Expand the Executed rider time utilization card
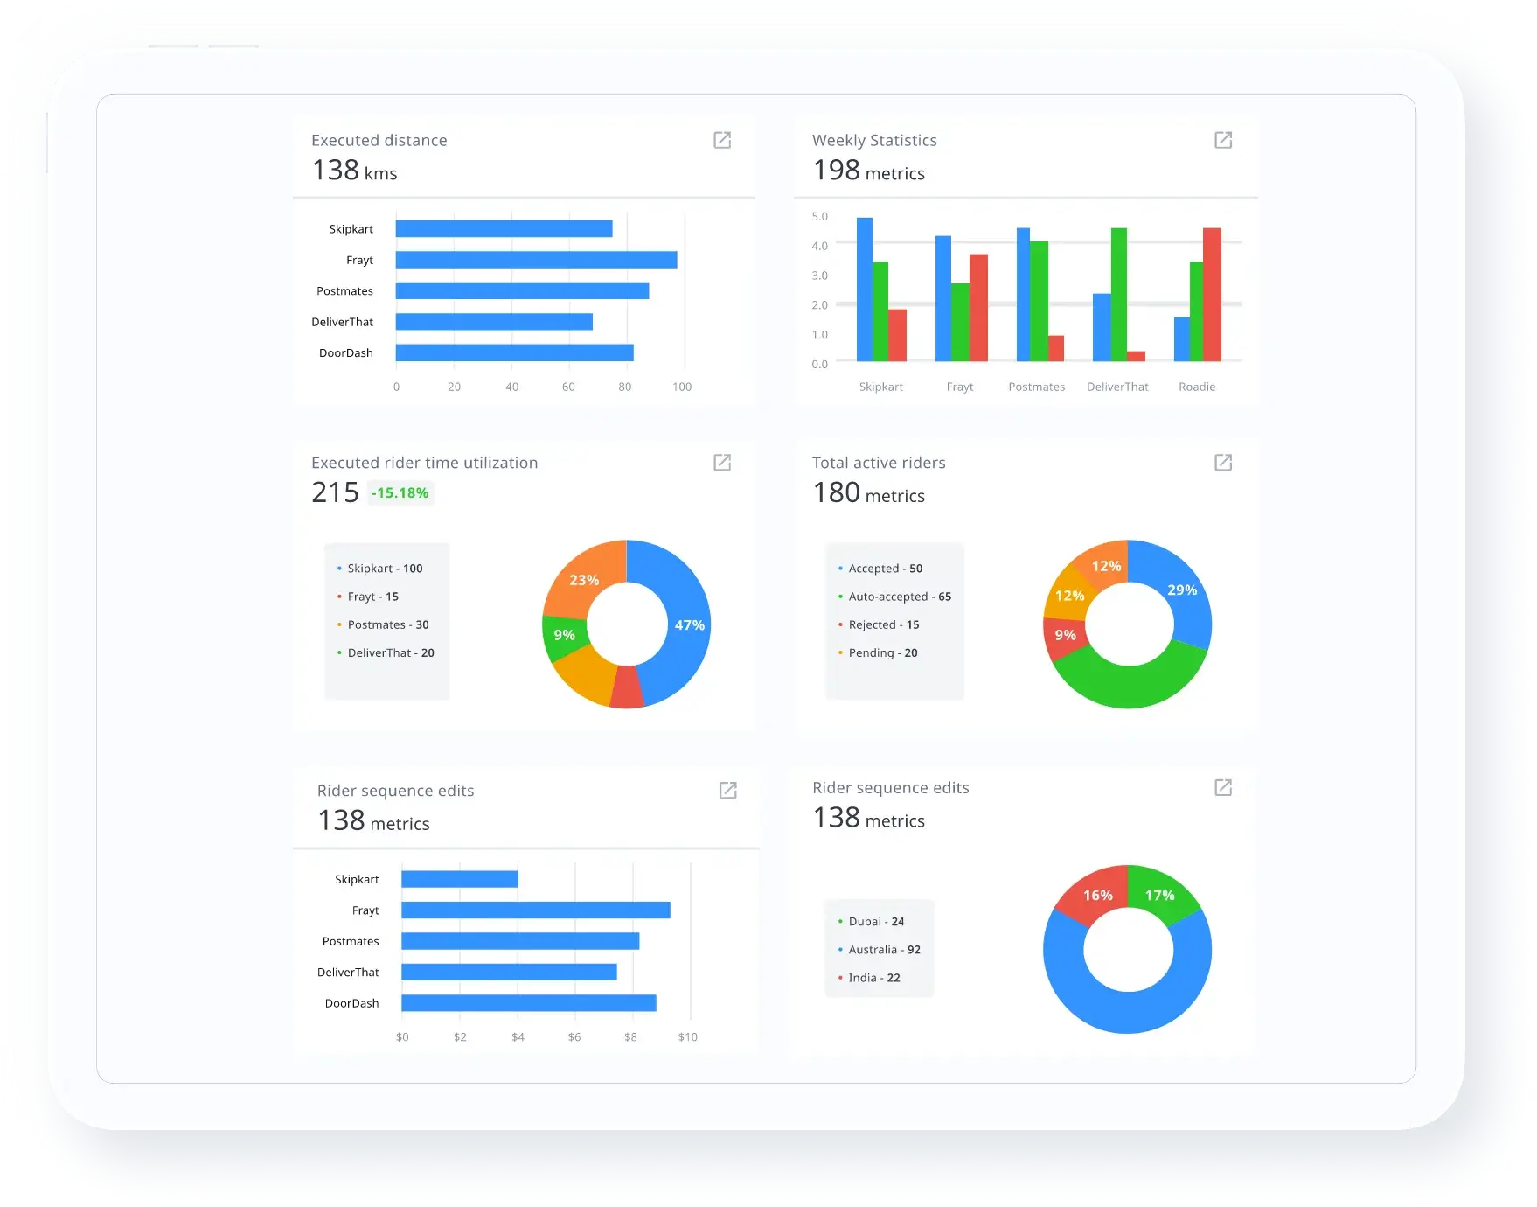The height and width of the screenshot is (1207, 1537). 722,463
